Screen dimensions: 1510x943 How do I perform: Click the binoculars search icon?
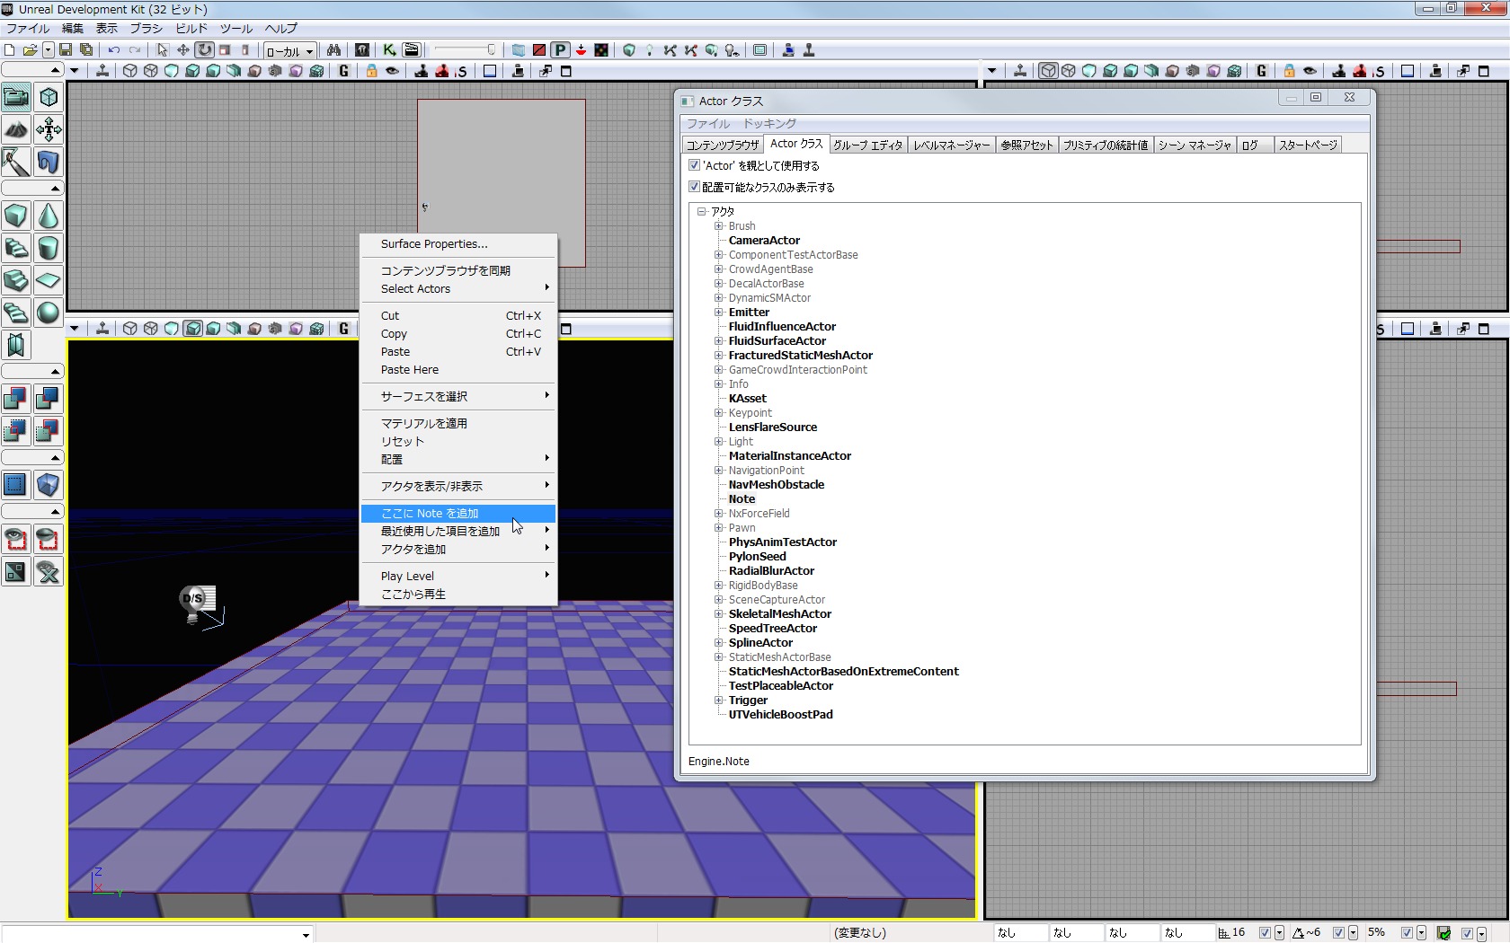[x=333, y=50]
